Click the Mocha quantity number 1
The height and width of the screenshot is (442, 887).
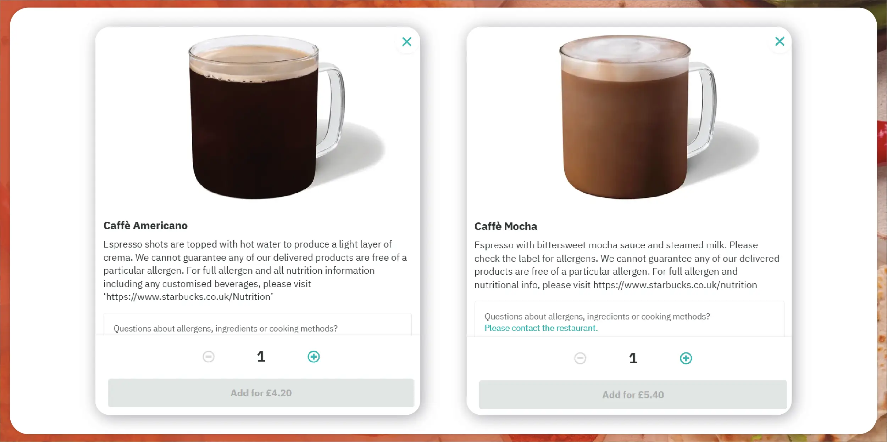(633, 358)
